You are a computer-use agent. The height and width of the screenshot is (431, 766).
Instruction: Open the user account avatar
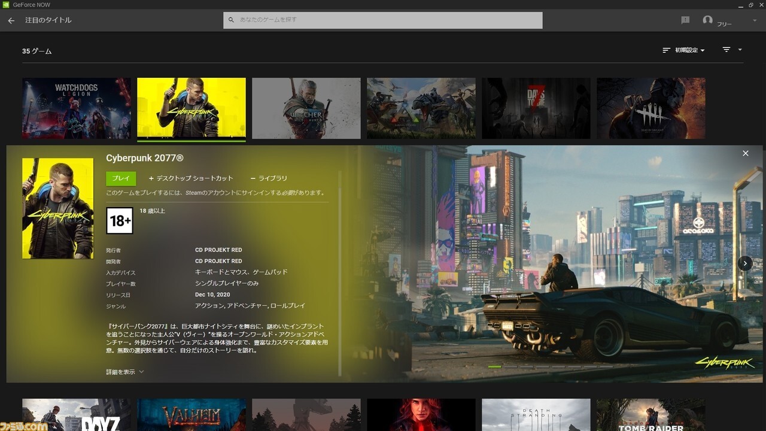click(x=707, y=20)
